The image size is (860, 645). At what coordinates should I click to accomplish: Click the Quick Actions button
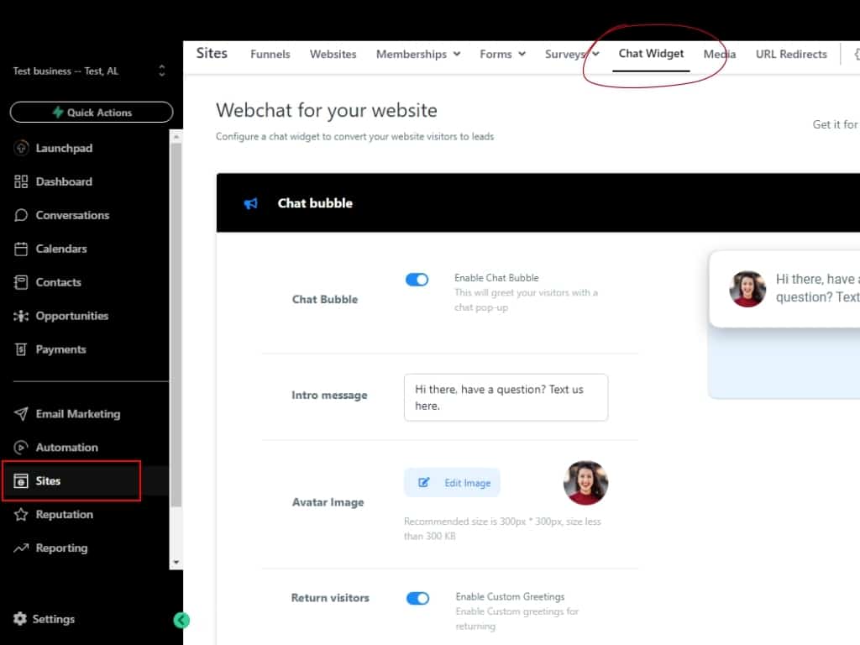92,113
